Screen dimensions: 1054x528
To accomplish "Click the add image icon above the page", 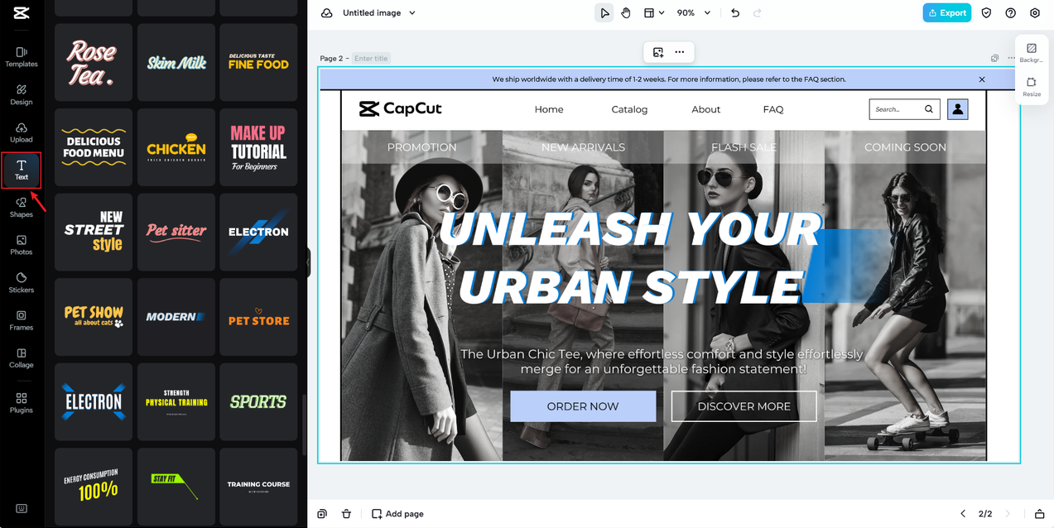I will click(658, 52).
